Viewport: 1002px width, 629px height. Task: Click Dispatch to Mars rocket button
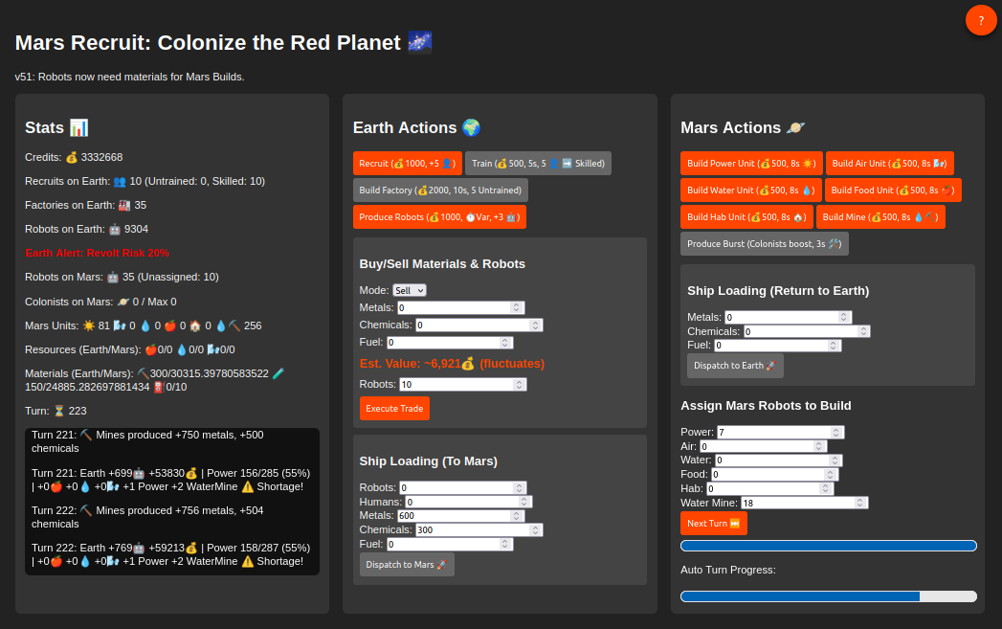[406, 564]
